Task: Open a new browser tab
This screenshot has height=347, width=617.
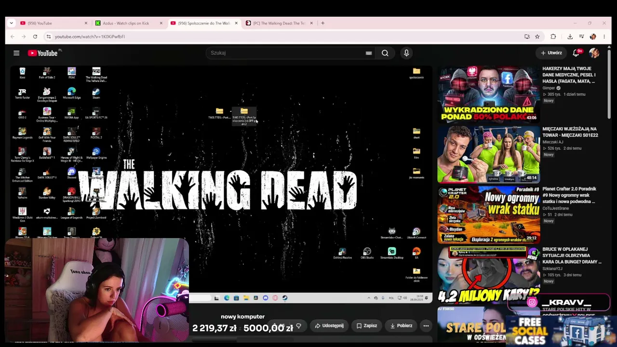Action: [322, 23]
